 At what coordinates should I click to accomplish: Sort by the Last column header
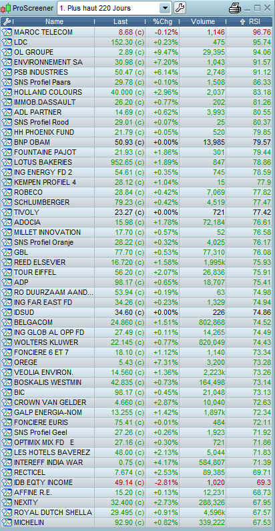tap(121, 21)
